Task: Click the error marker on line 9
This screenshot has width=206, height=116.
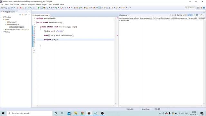Action: pyautogui.click(x=33, y=35)
